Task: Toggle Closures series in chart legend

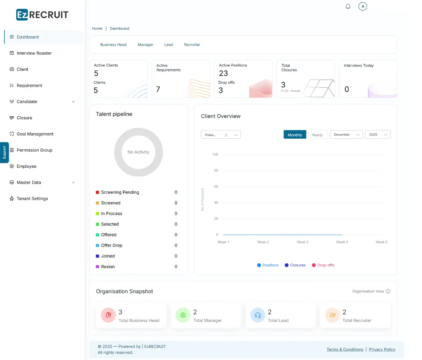Action: click(x=295, y=265)
